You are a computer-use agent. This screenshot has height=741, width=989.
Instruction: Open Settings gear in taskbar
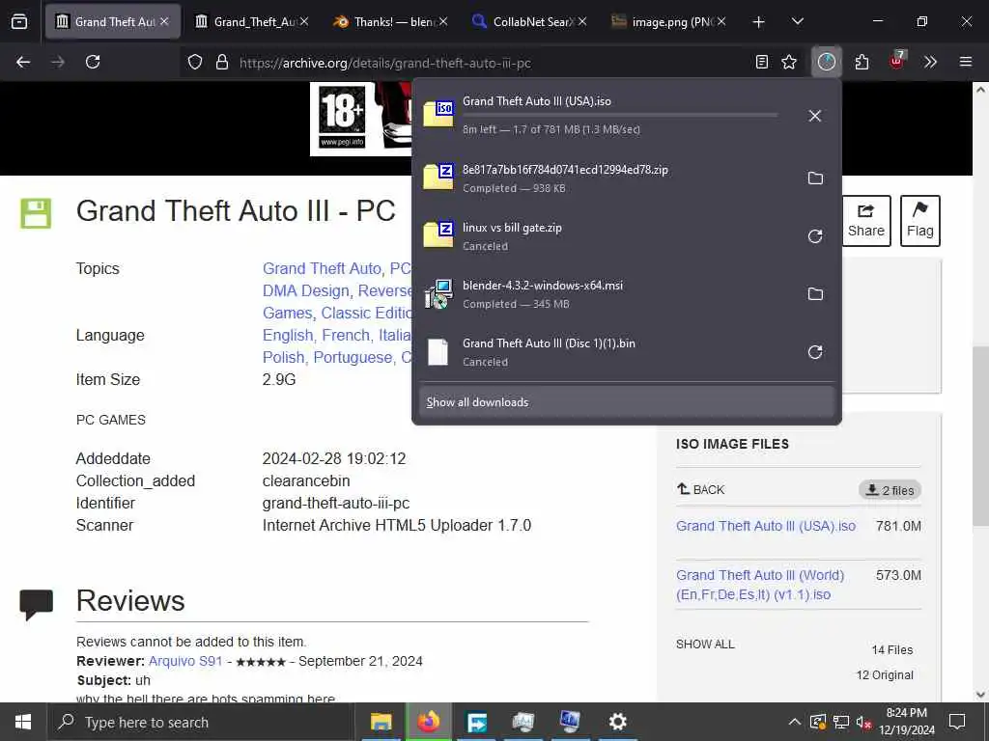click(617, 722)
